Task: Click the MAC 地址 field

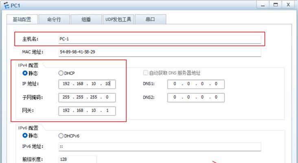Action: click(x=160, y=52)
